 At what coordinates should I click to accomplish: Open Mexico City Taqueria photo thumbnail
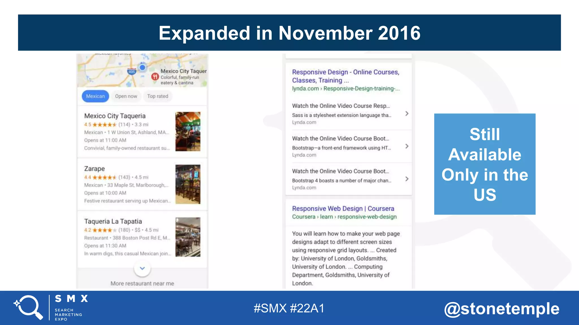[x=188, y=131]
